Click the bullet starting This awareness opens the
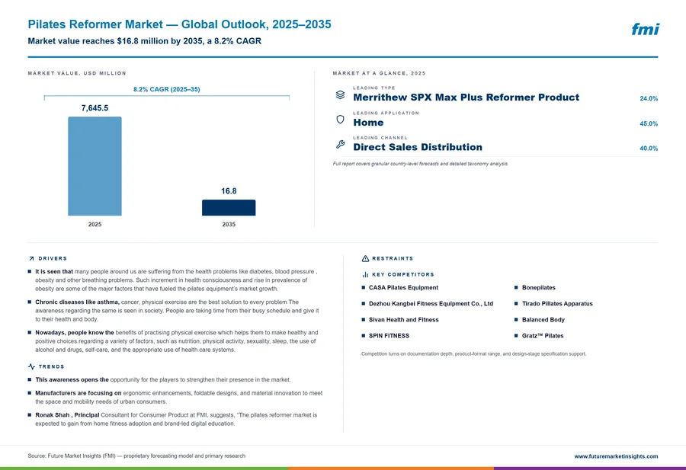Screen dimensions: 686x470 point(159,379)
